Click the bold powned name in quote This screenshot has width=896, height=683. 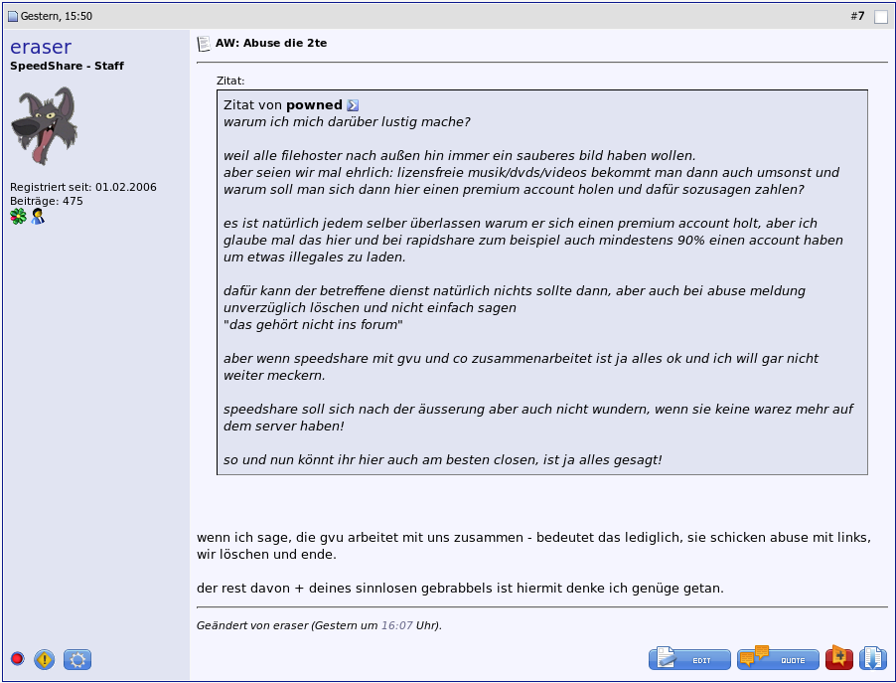coord(314,105)
